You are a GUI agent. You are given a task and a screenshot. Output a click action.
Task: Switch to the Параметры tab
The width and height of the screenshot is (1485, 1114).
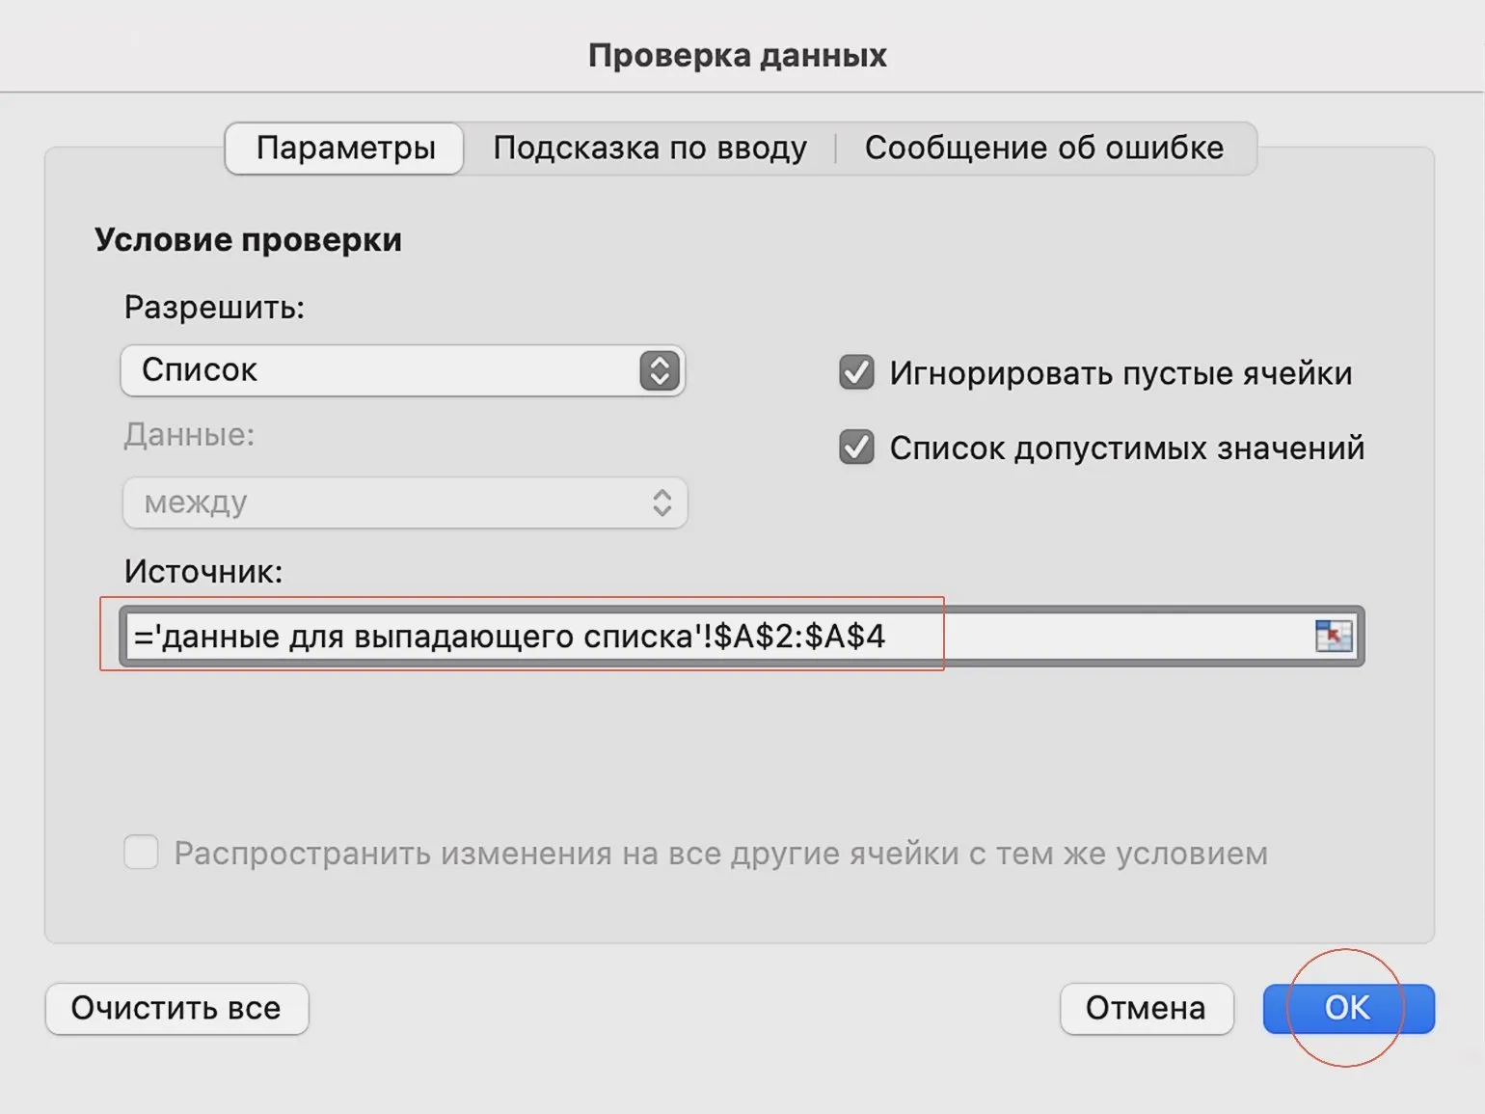coord(345,148)
